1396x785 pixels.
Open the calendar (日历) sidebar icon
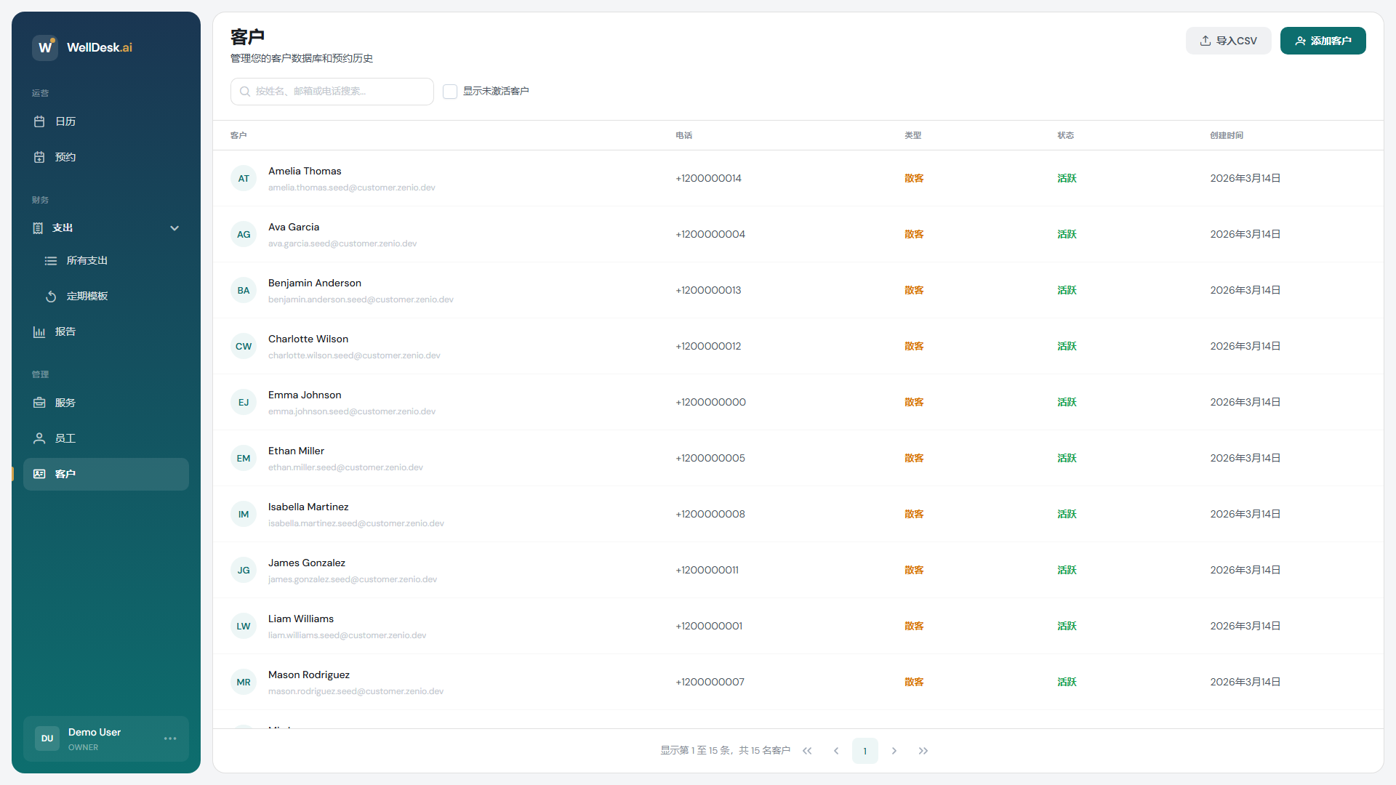click(x=39, y=121)
